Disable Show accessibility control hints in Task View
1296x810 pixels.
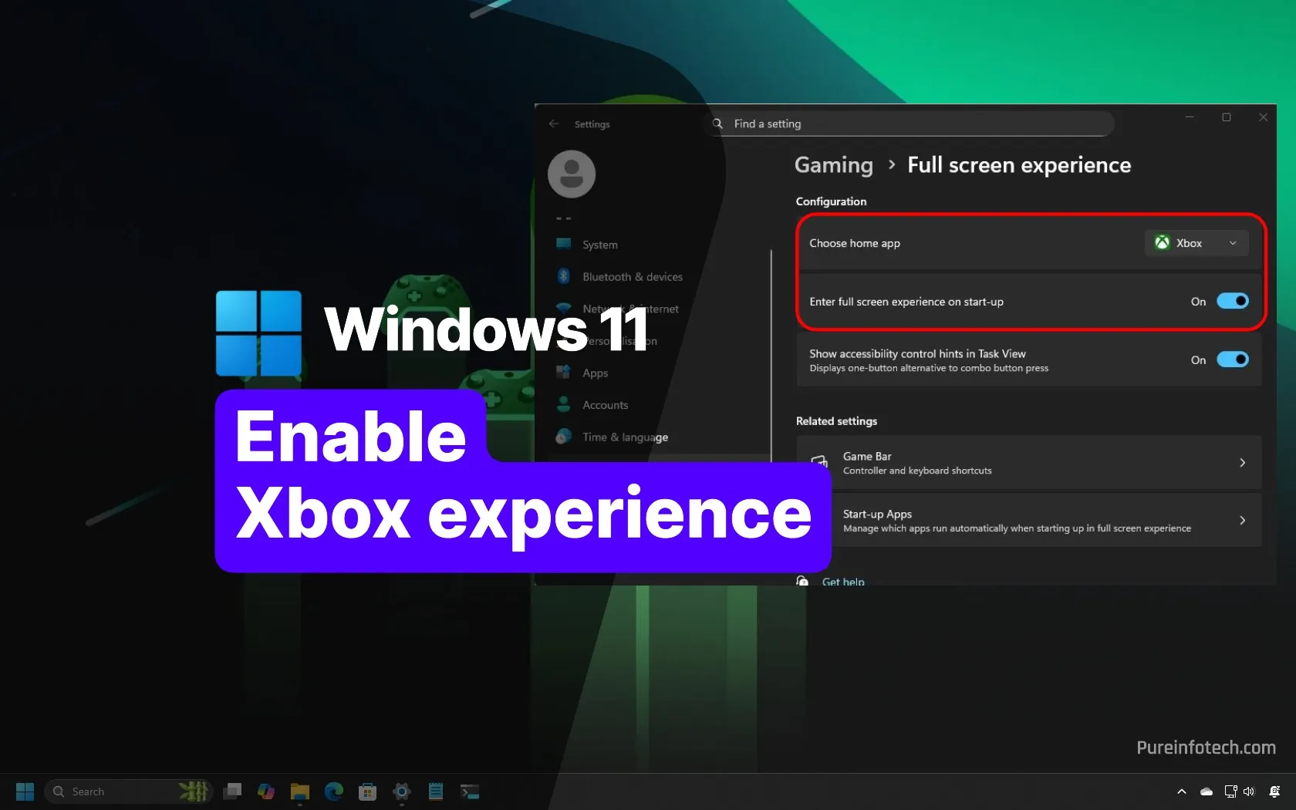1232,359
